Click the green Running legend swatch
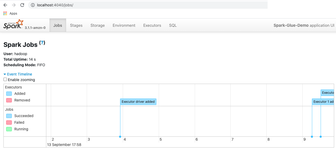Image resolution: width=336 pixels, height=160 pixels. [x=8, y=129]
